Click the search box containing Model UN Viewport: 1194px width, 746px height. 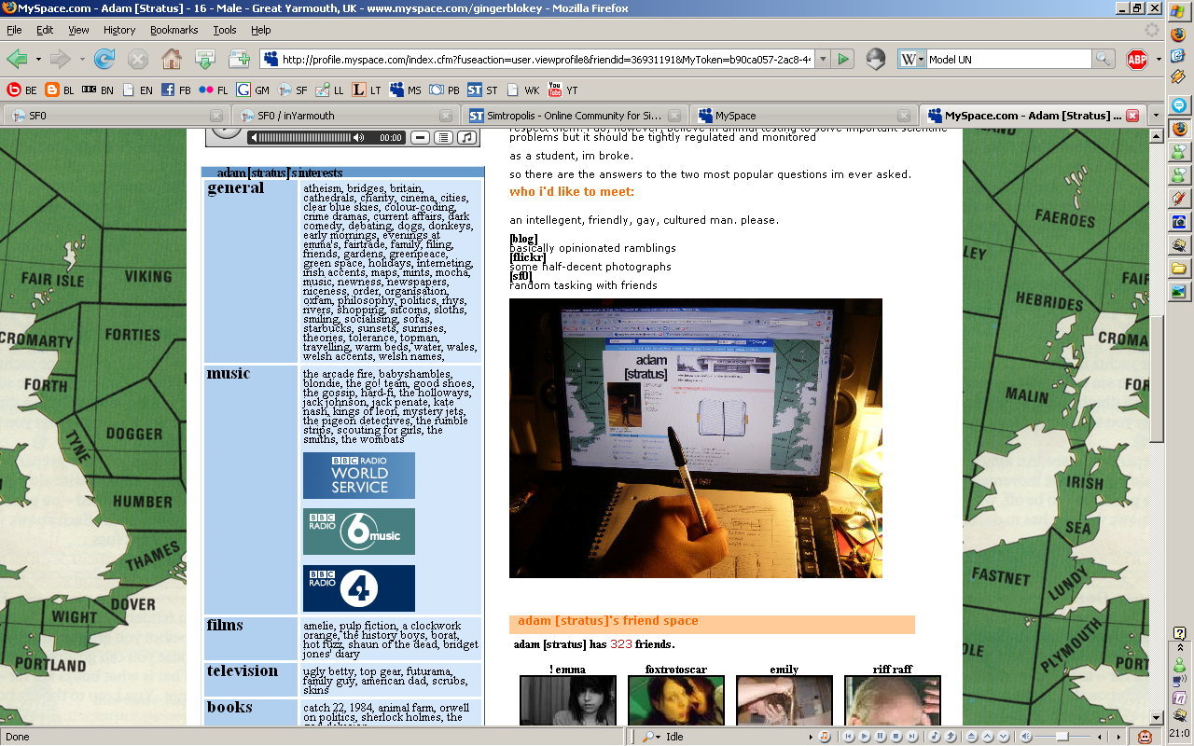[1008, 60]
